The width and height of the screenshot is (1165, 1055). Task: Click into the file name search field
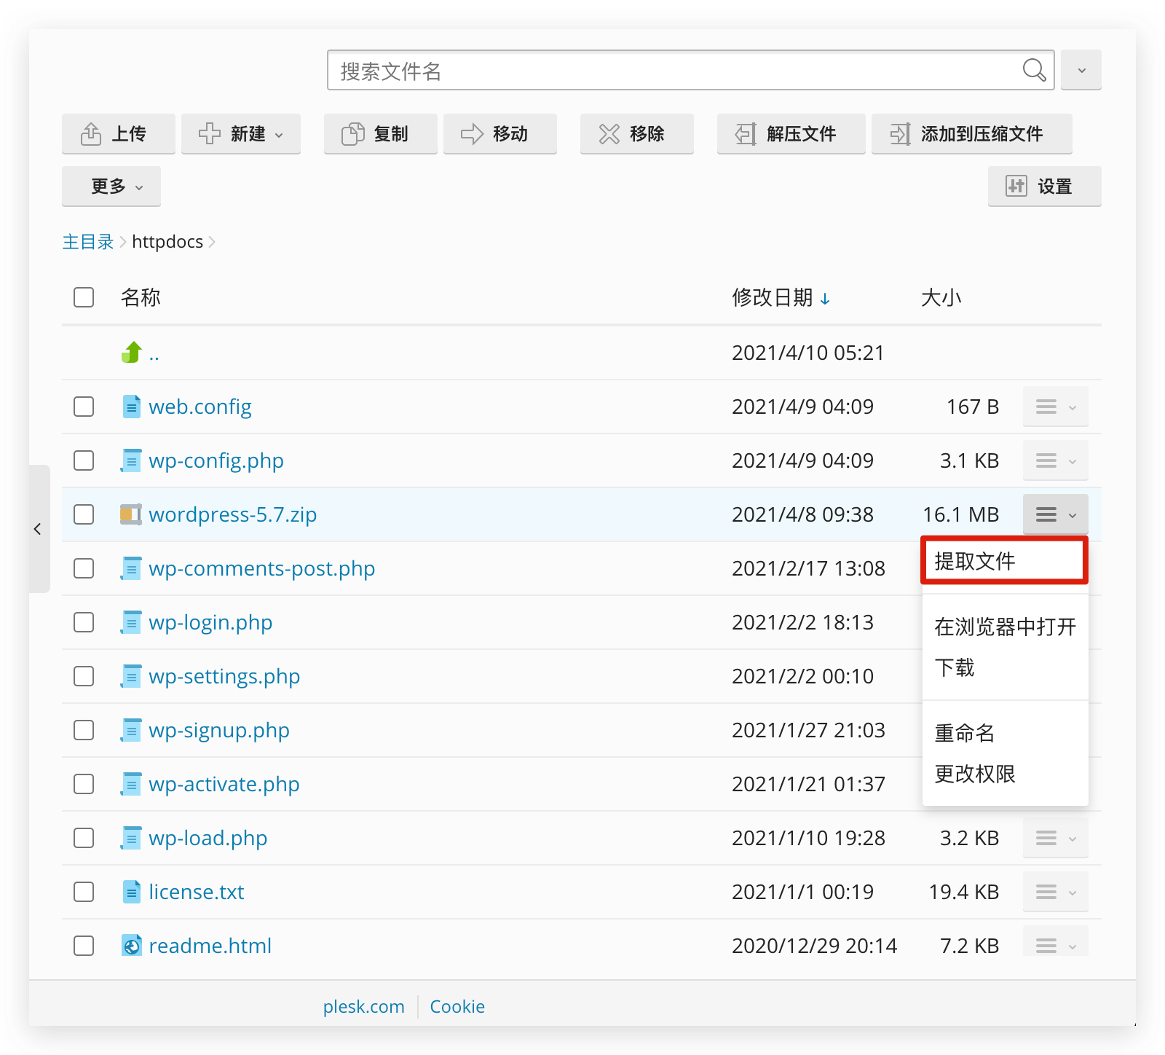(670, 71)
